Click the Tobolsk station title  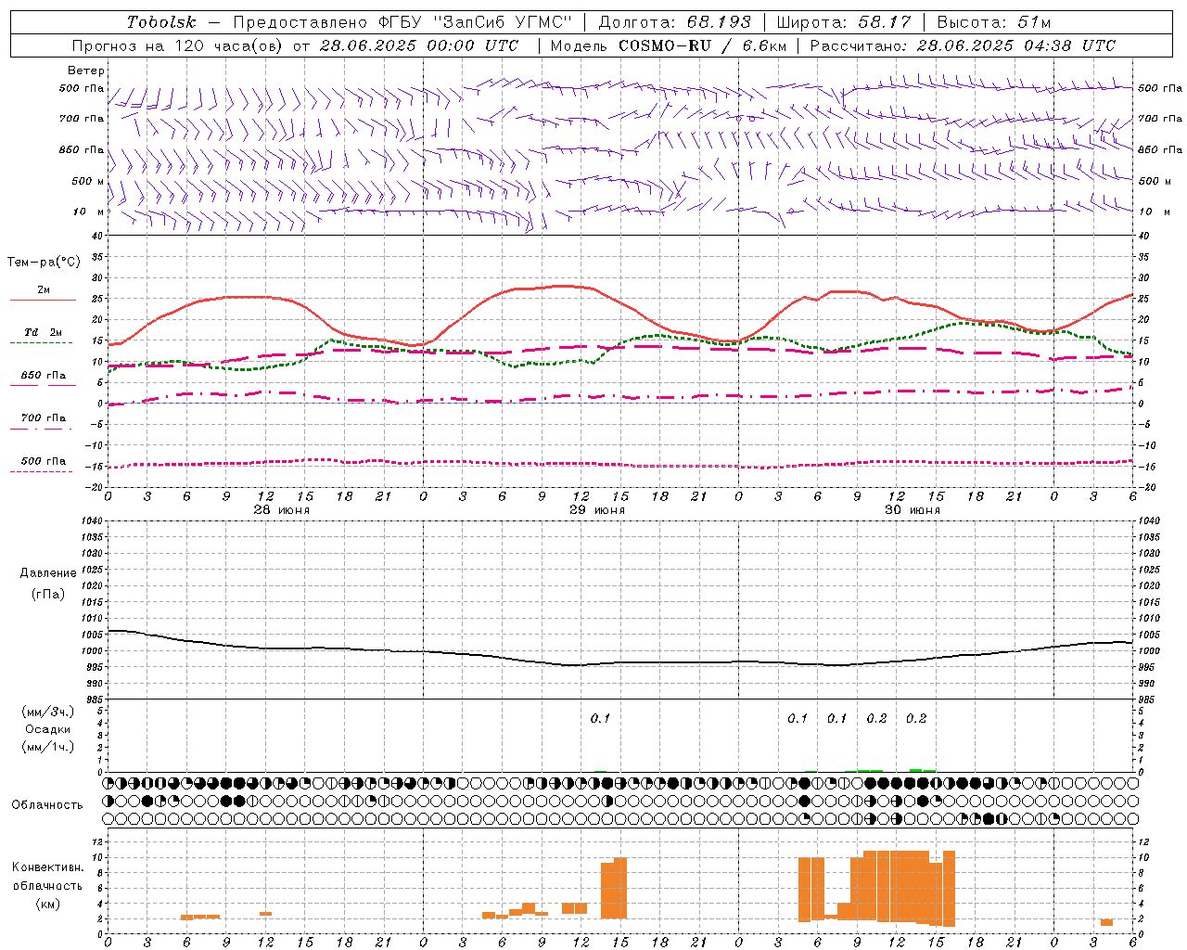click(161, 22)
